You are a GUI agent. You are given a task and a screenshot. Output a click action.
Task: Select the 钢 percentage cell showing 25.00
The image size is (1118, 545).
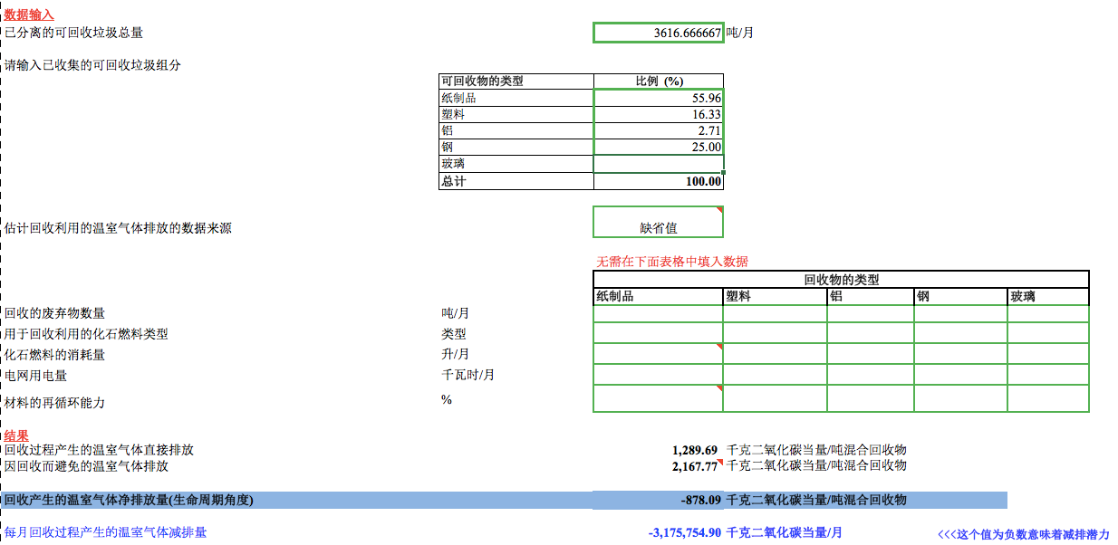(x=658, y=147)
